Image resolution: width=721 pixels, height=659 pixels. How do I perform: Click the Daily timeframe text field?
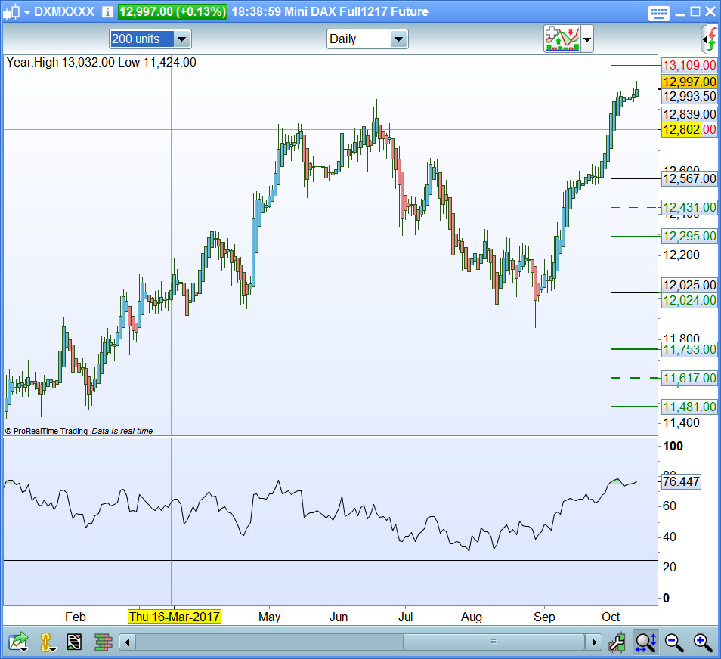pos(359,39)
